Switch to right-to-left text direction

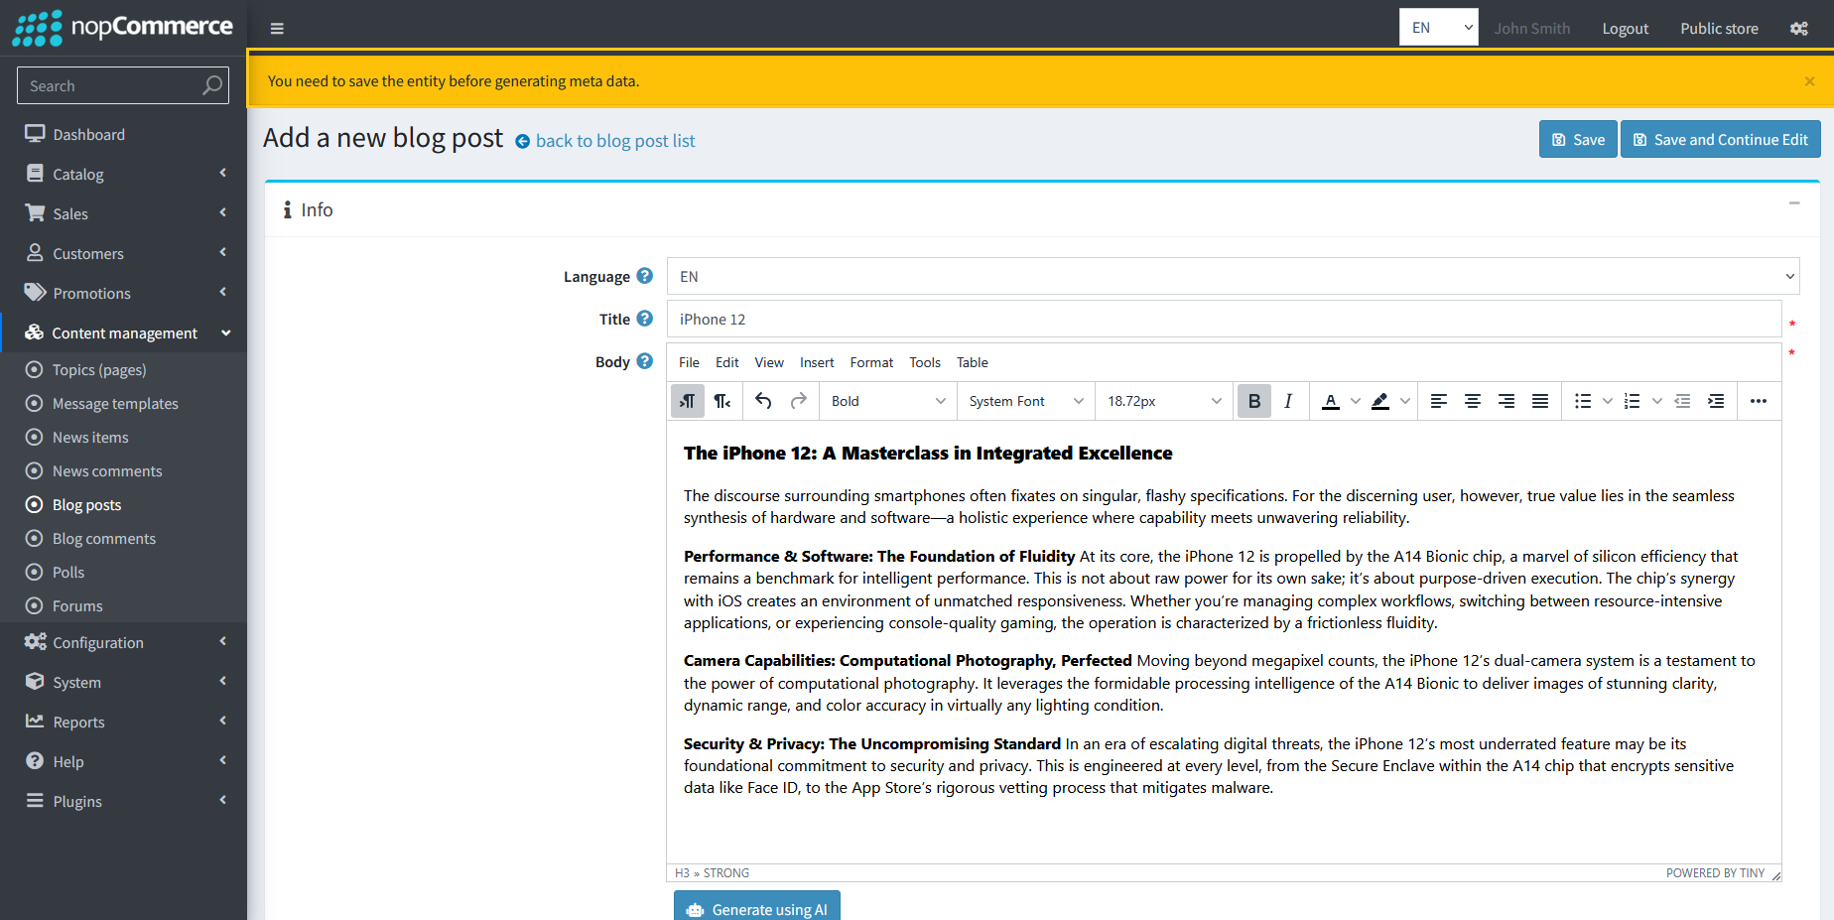(x=722, y=401)
